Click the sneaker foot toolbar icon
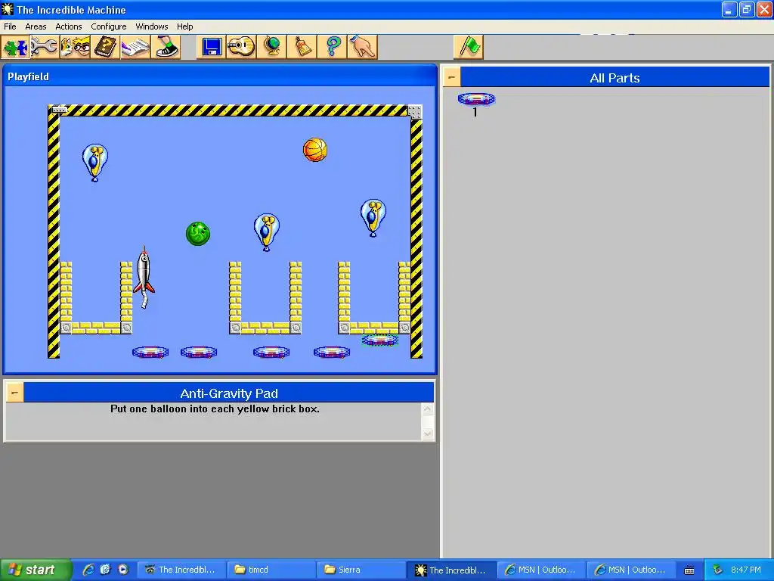Image resolution: width=774 pixels, height=581 pixels. click(166, 48)
